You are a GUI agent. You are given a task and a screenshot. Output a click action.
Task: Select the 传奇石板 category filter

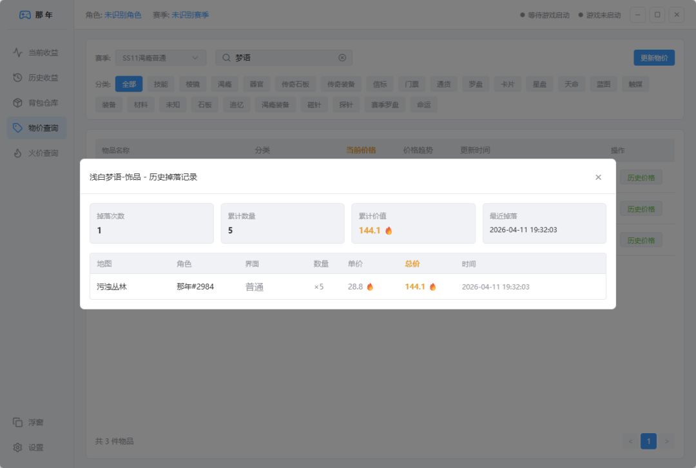295,84
